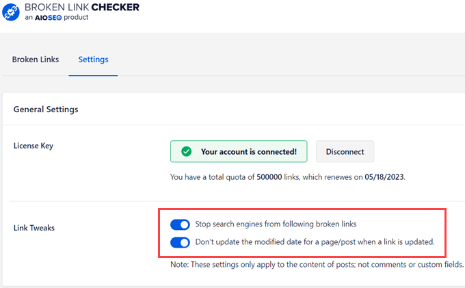Screen dimensions: 465x288
Task: Select the Link Tweaks row label
Action: (x=34, y=228)
